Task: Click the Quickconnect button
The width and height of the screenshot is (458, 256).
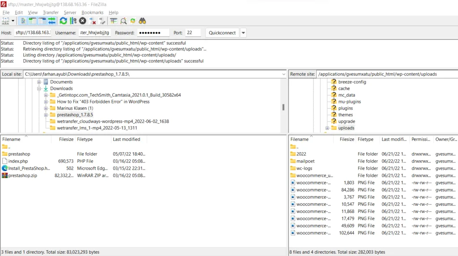Action: pos(222,33)
